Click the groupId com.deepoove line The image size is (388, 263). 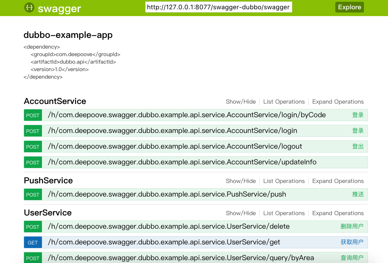(75, 54)
